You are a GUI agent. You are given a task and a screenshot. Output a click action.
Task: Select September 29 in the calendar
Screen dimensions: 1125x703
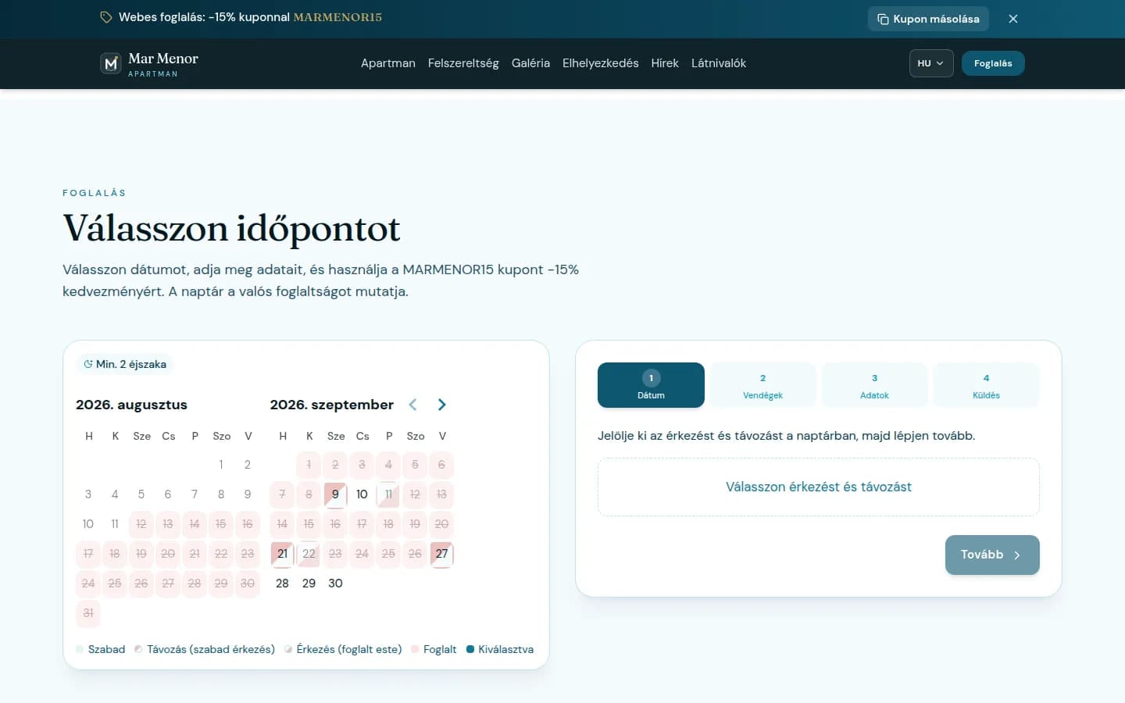(x=309, y=583)
